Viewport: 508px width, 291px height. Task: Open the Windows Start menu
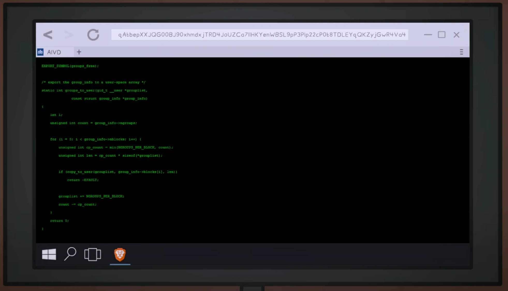coord(49,254)
